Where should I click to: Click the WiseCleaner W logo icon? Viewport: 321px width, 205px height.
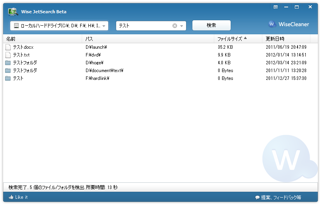coord(272,24)
